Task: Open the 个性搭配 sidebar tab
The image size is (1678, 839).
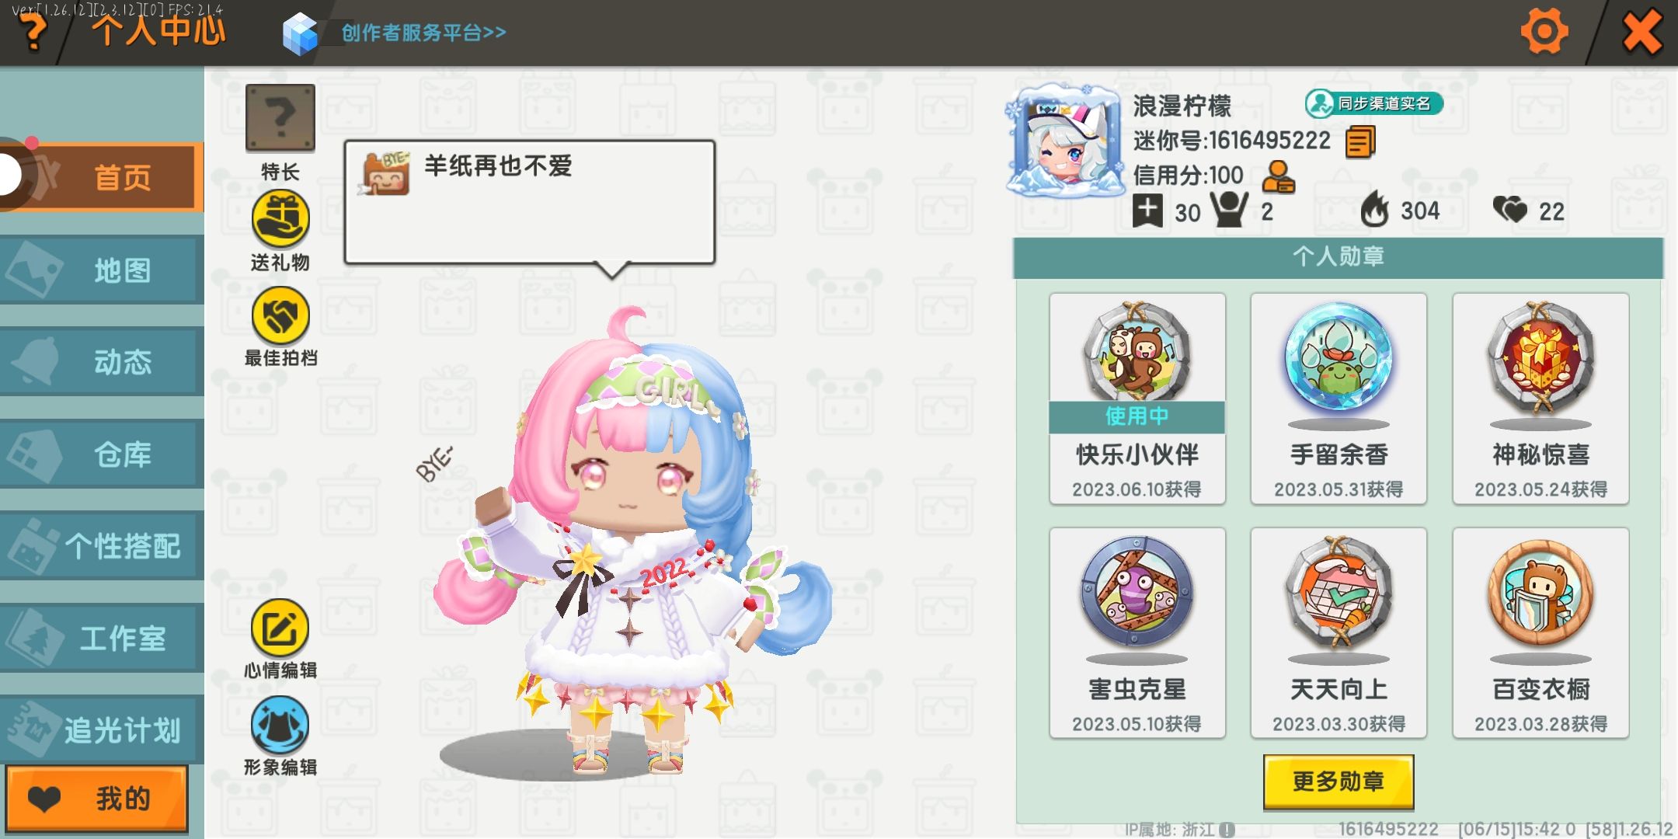Action: pos(102,546)
